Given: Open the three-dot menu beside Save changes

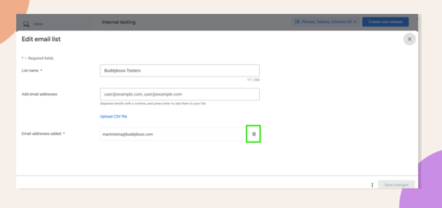Looking at the screenshot, I should (x=373, y=185).
